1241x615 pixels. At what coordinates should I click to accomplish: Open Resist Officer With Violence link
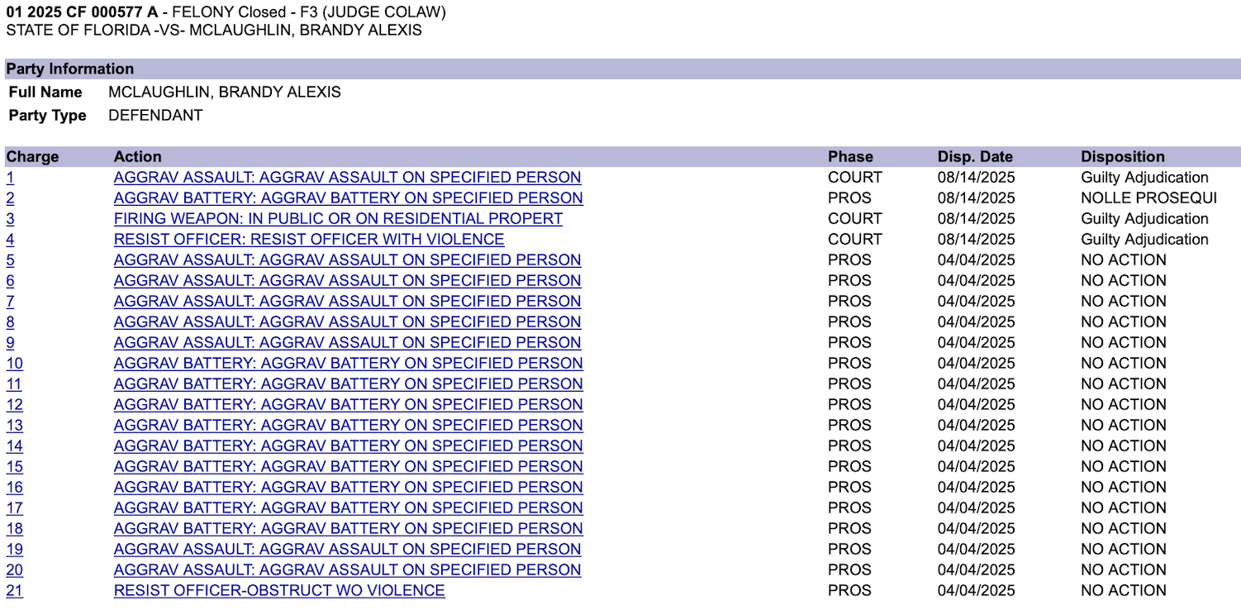tap(309, 240)
